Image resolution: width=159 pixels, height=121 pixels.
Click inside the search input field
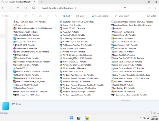click(136, 8)
